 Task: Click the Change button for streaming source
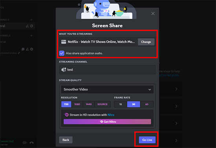(x=146, y=42)
